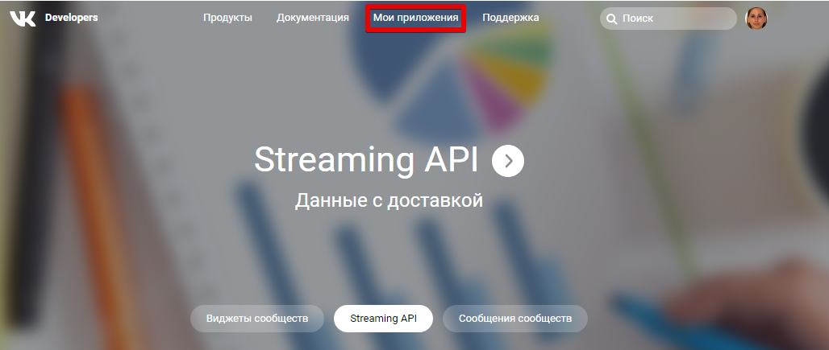Go to Документация section
The image size is (829, 350).
pos(312,18)
